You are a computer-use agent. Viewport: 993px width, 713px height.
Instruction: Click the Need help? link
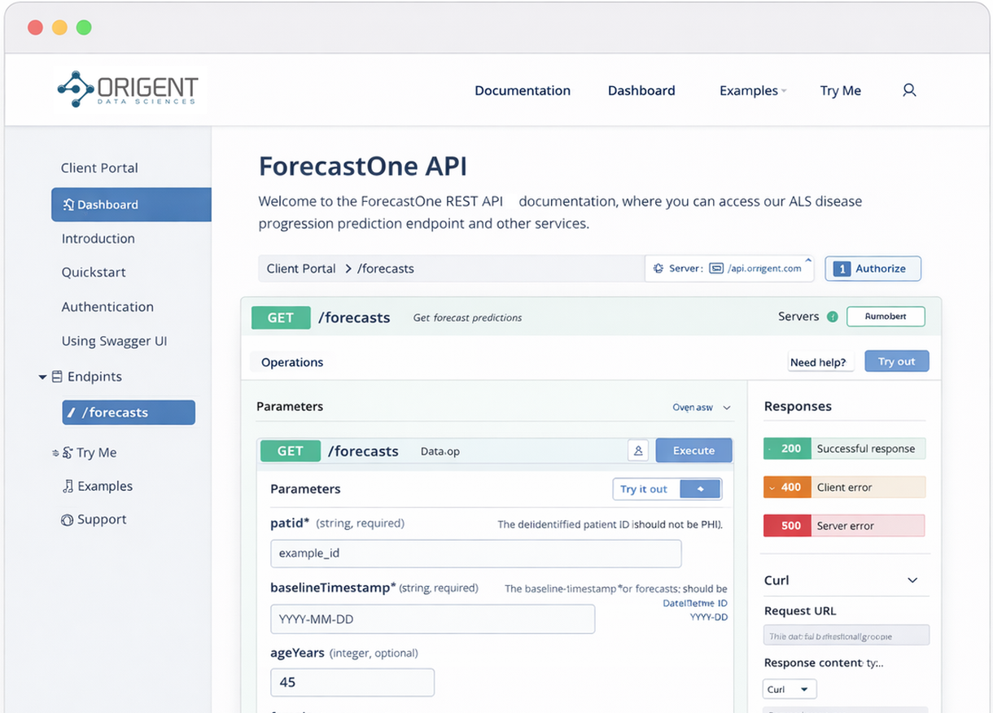click(x=820, y=362)
